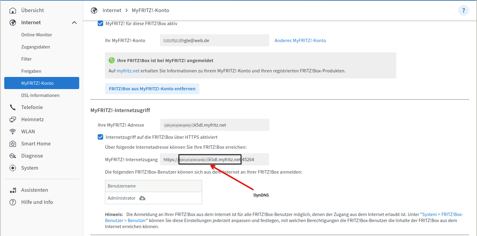Click the Heimnetz network devices icon
Screen dimensions: 477x236
[x=13, y=119]
